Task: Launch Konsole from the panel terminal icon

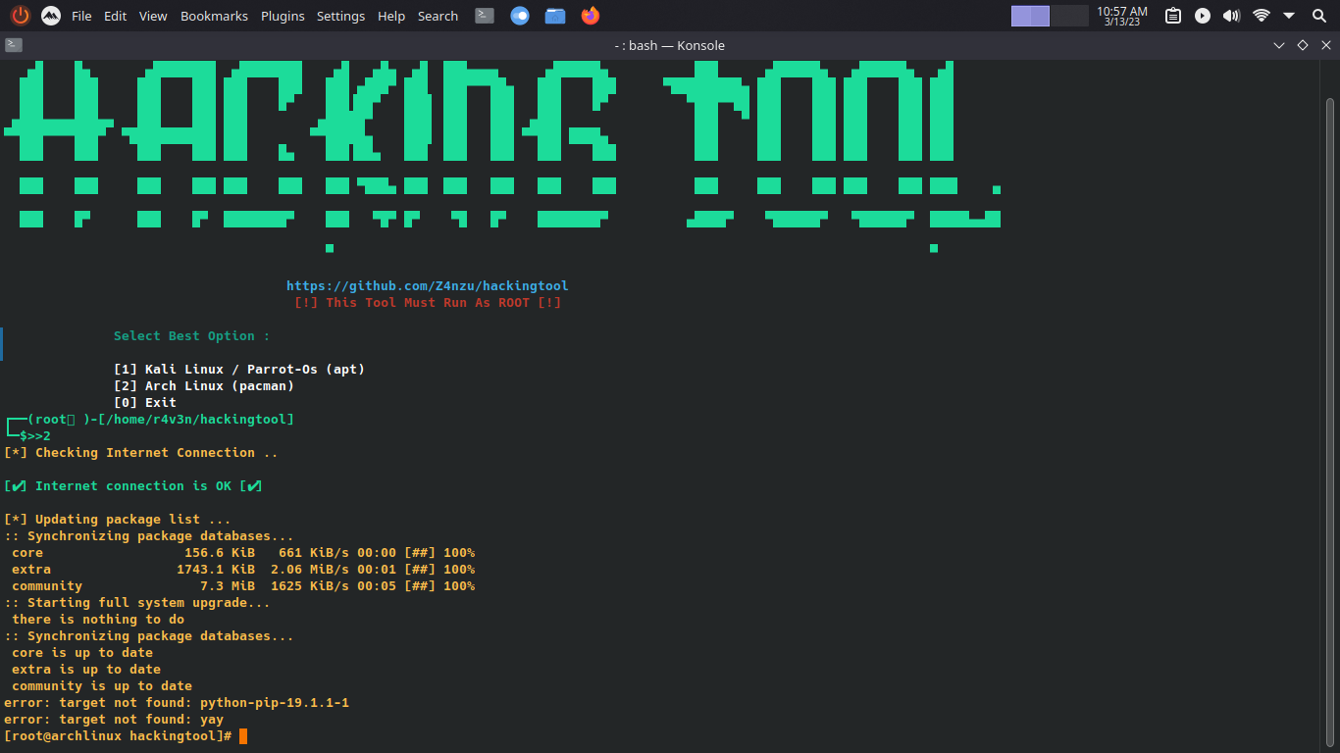Action: coord(485,16)
